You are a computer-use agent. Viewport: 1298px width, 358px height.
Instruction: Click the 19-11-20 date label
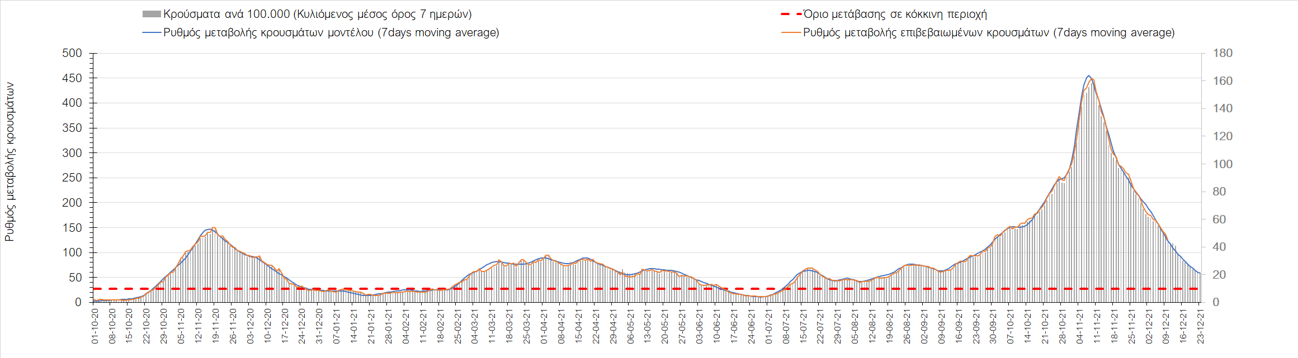pos(216,327)
